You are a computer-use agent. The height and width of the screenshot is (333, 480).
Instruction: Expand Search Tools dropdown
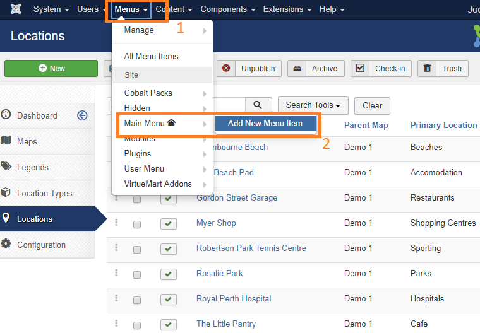point(313,105)
